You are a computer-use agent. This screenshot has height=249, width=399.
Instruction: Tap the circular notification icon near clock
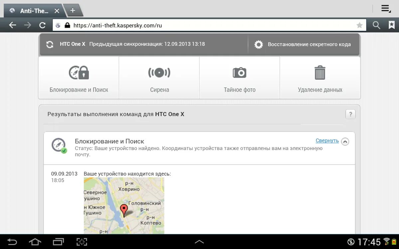coord(351,242)
